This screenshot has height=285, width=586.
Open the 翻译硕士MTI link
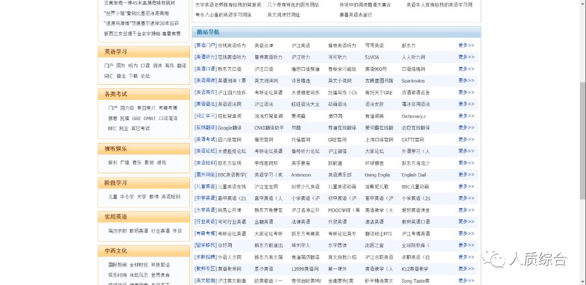(379, 234)
